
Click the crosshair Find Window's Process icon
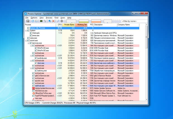coord(62,21)
